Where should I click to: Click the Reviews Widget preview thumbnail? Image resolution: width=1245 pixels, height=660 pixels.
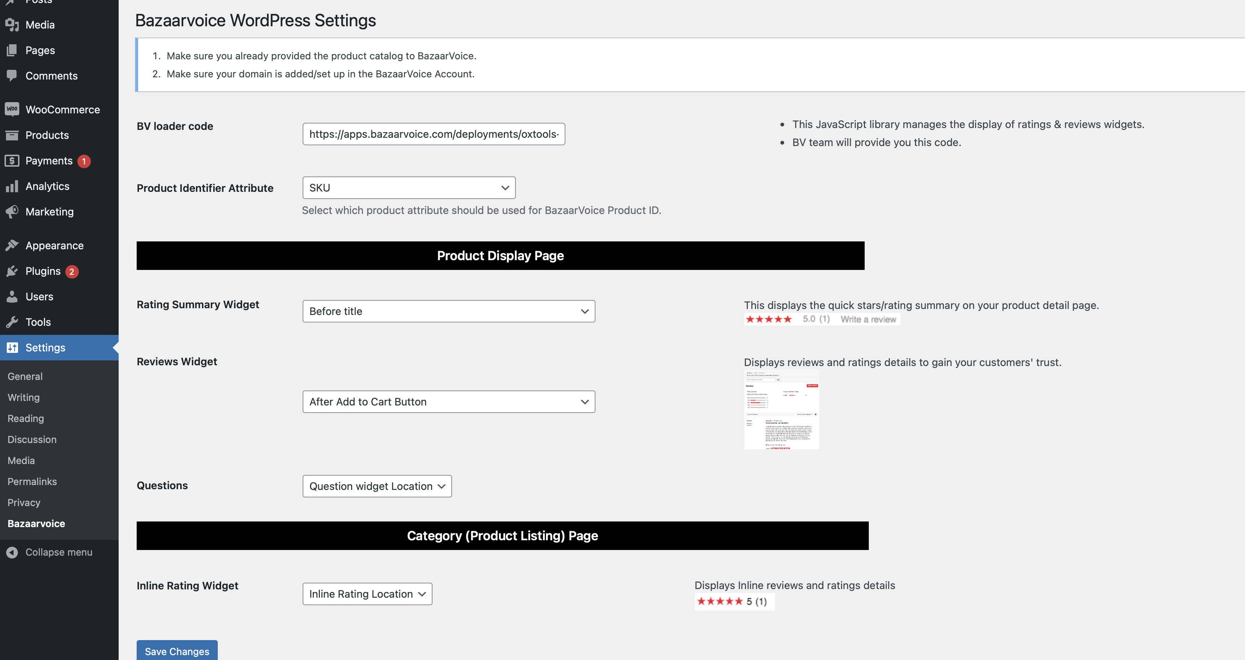coord(781,410)
